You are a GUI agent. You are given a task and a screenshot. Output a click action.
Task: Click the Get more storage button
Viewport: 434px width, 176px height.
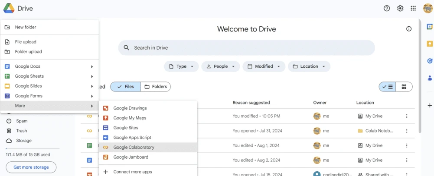[31, 167]
